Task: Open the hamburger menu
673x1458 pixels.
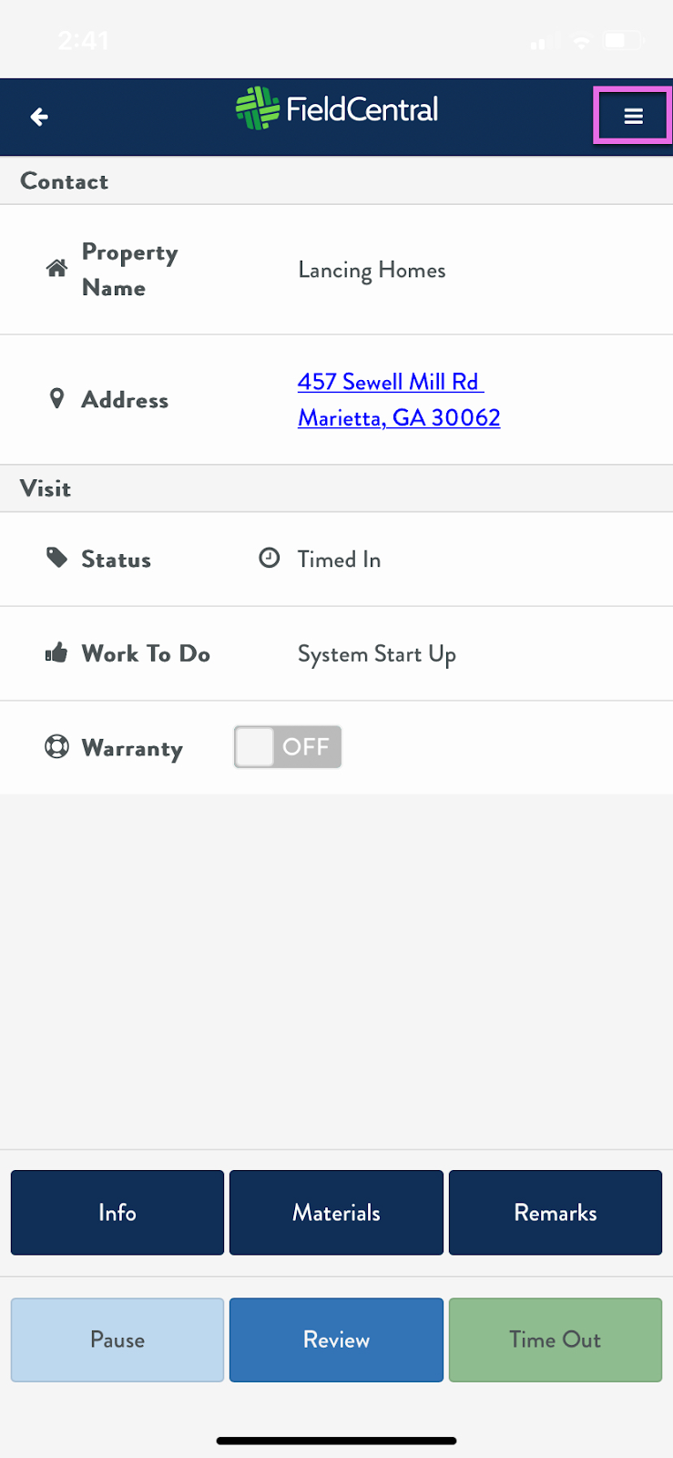Action: tap(633, 116)
